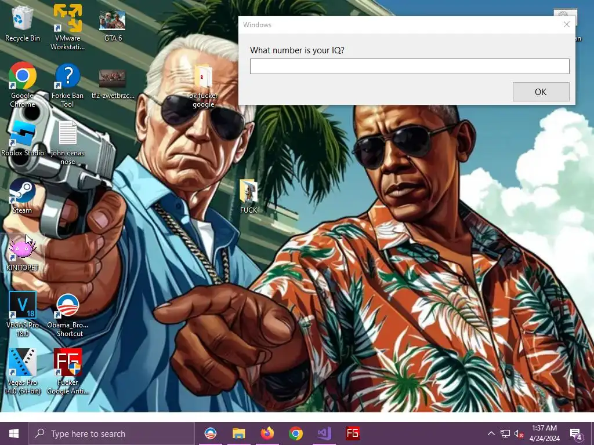This screenshot has width=594, height=445.
Task: Select the VEGAS Pro 18.0 shortcut
Action: click(x=23, y=314)
